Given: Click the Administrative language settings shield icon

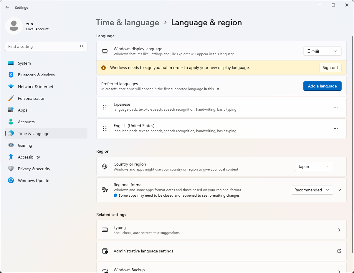Looking at the screenshot, I should pos(105,251).
